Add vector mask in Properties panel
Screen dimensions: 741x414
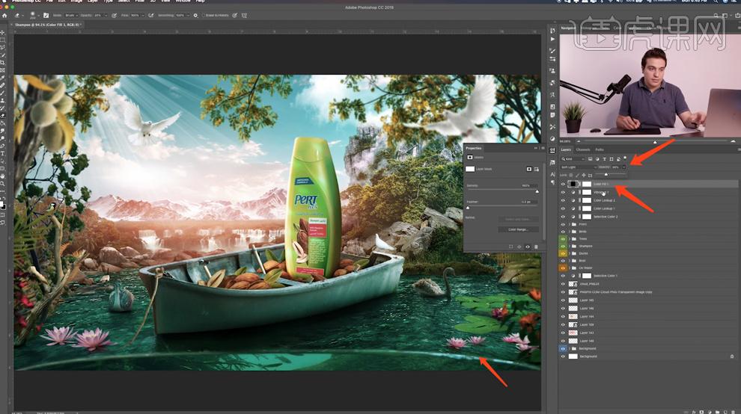tap(537, 169)
